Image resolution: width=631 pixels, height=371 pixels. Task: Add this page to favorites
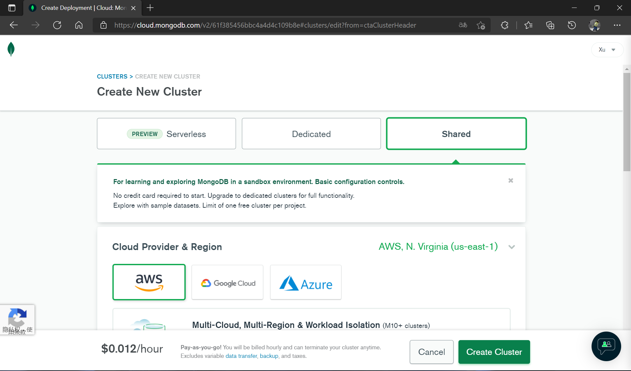tap(481, 25)
